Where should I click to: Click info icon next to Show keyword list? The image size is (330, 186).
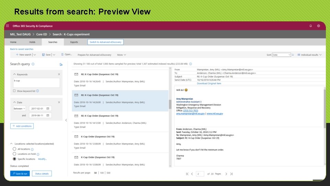[37, 91]
